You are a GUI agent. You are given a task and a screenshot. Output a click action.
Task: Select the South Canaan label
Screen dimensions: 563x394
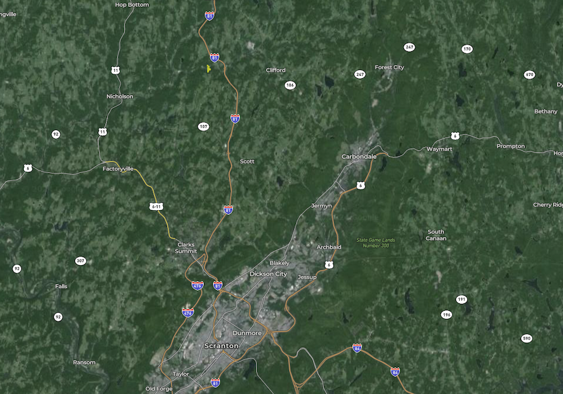point(436,235)
